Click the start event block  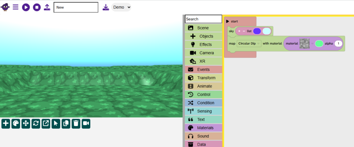[234, 21]
